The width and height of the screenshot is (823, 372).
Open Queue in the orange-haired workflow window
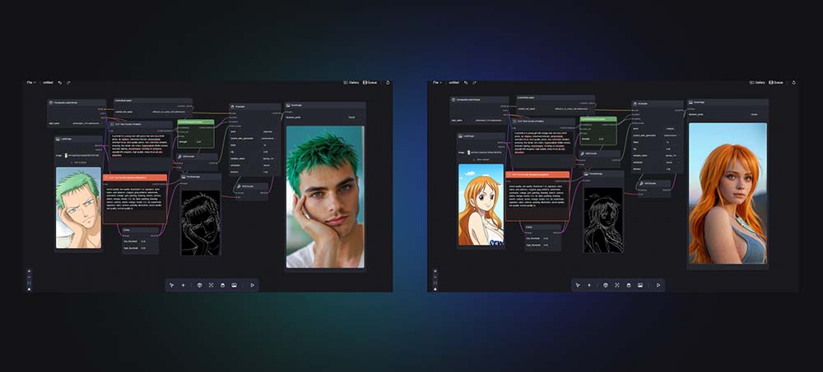coord(779,82)
